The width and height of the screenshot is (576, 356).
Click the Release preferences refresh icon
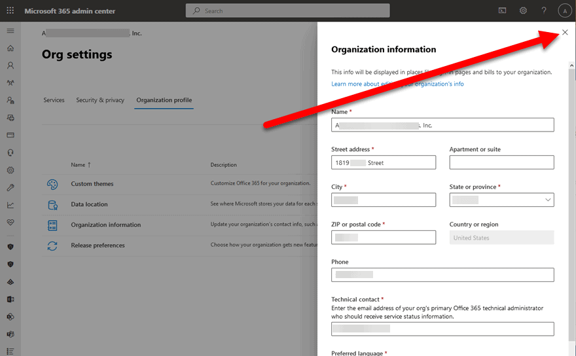(x=52, y=246)
